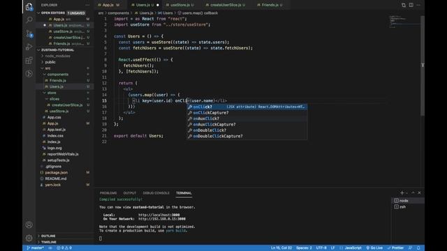Select the Terminal panel tab
The width and height of the screenshot is (447, 251).
tap(184, 193)
